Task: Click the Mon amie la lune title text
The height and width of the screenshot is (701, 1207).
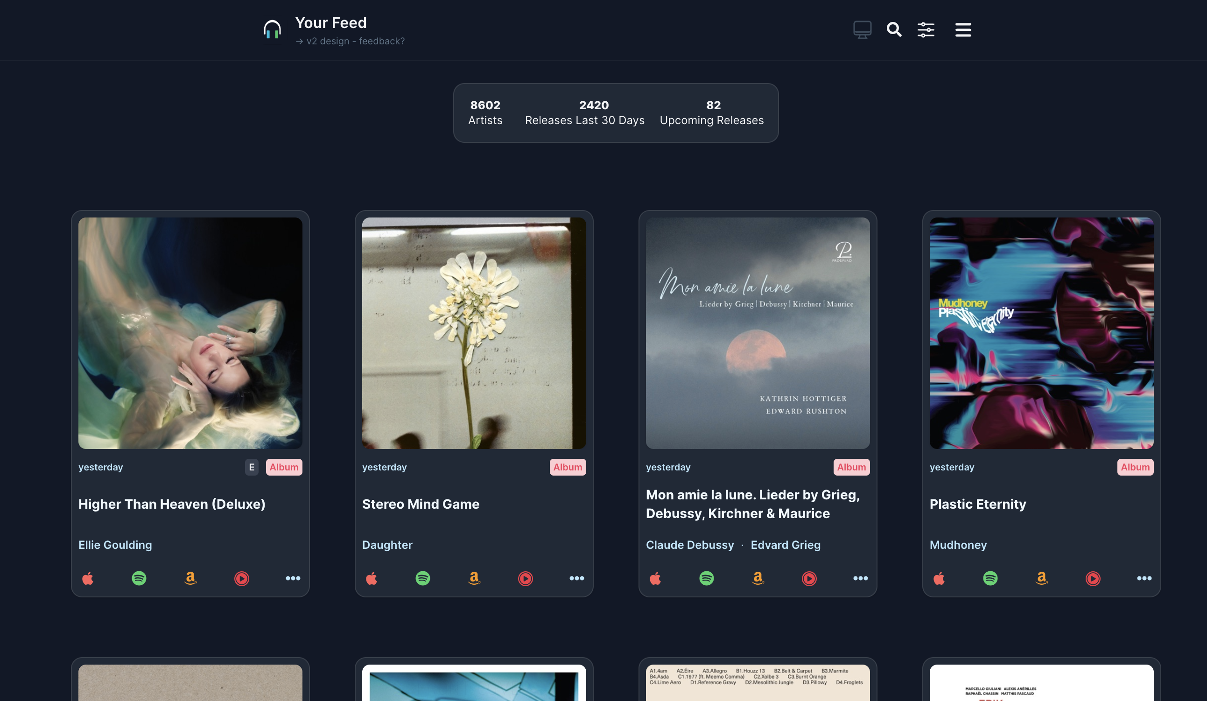Action: click(x=753, y=504)
